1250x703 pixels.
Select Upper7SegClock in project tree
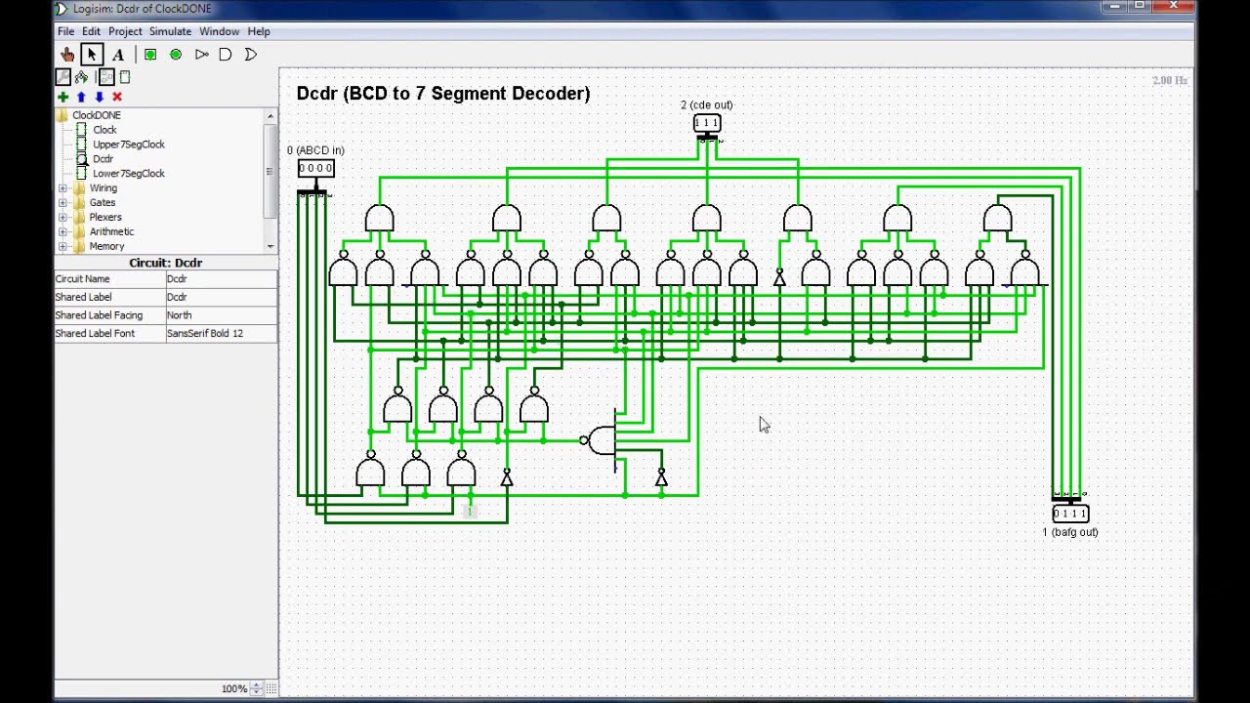point(129,145)
